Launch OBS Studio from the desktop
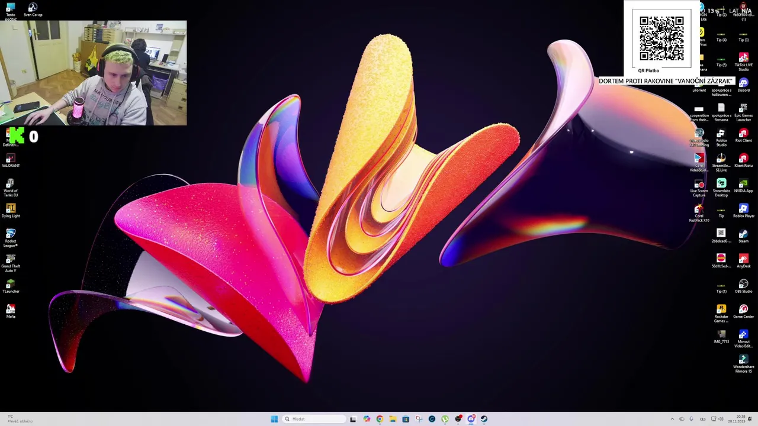 pyautogui.click(x=743, y=286)
